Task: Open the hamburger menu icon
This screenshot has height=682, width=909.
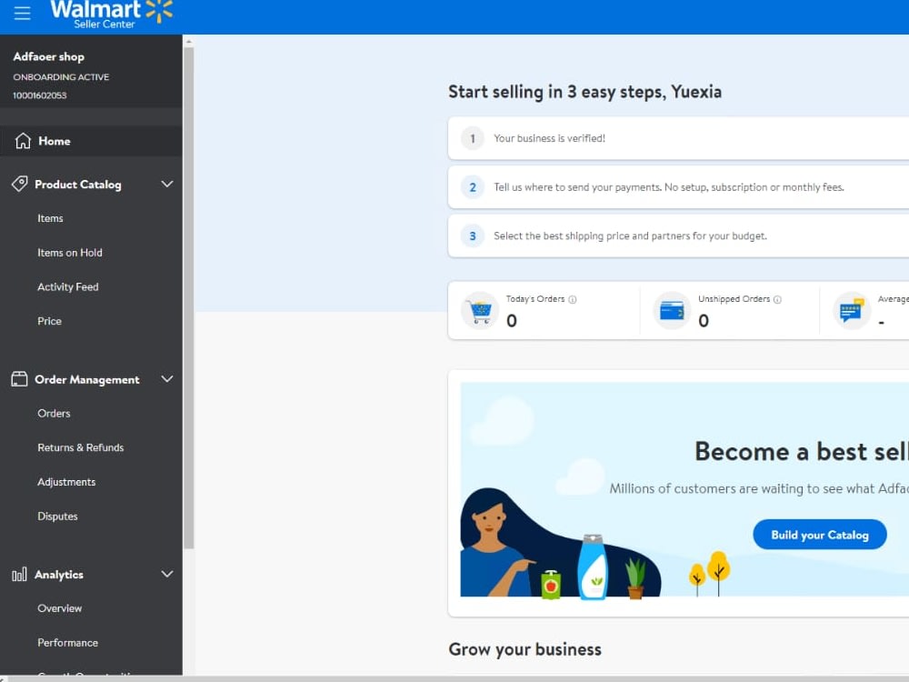Action: pyautogui.click(x=22, y=13)
